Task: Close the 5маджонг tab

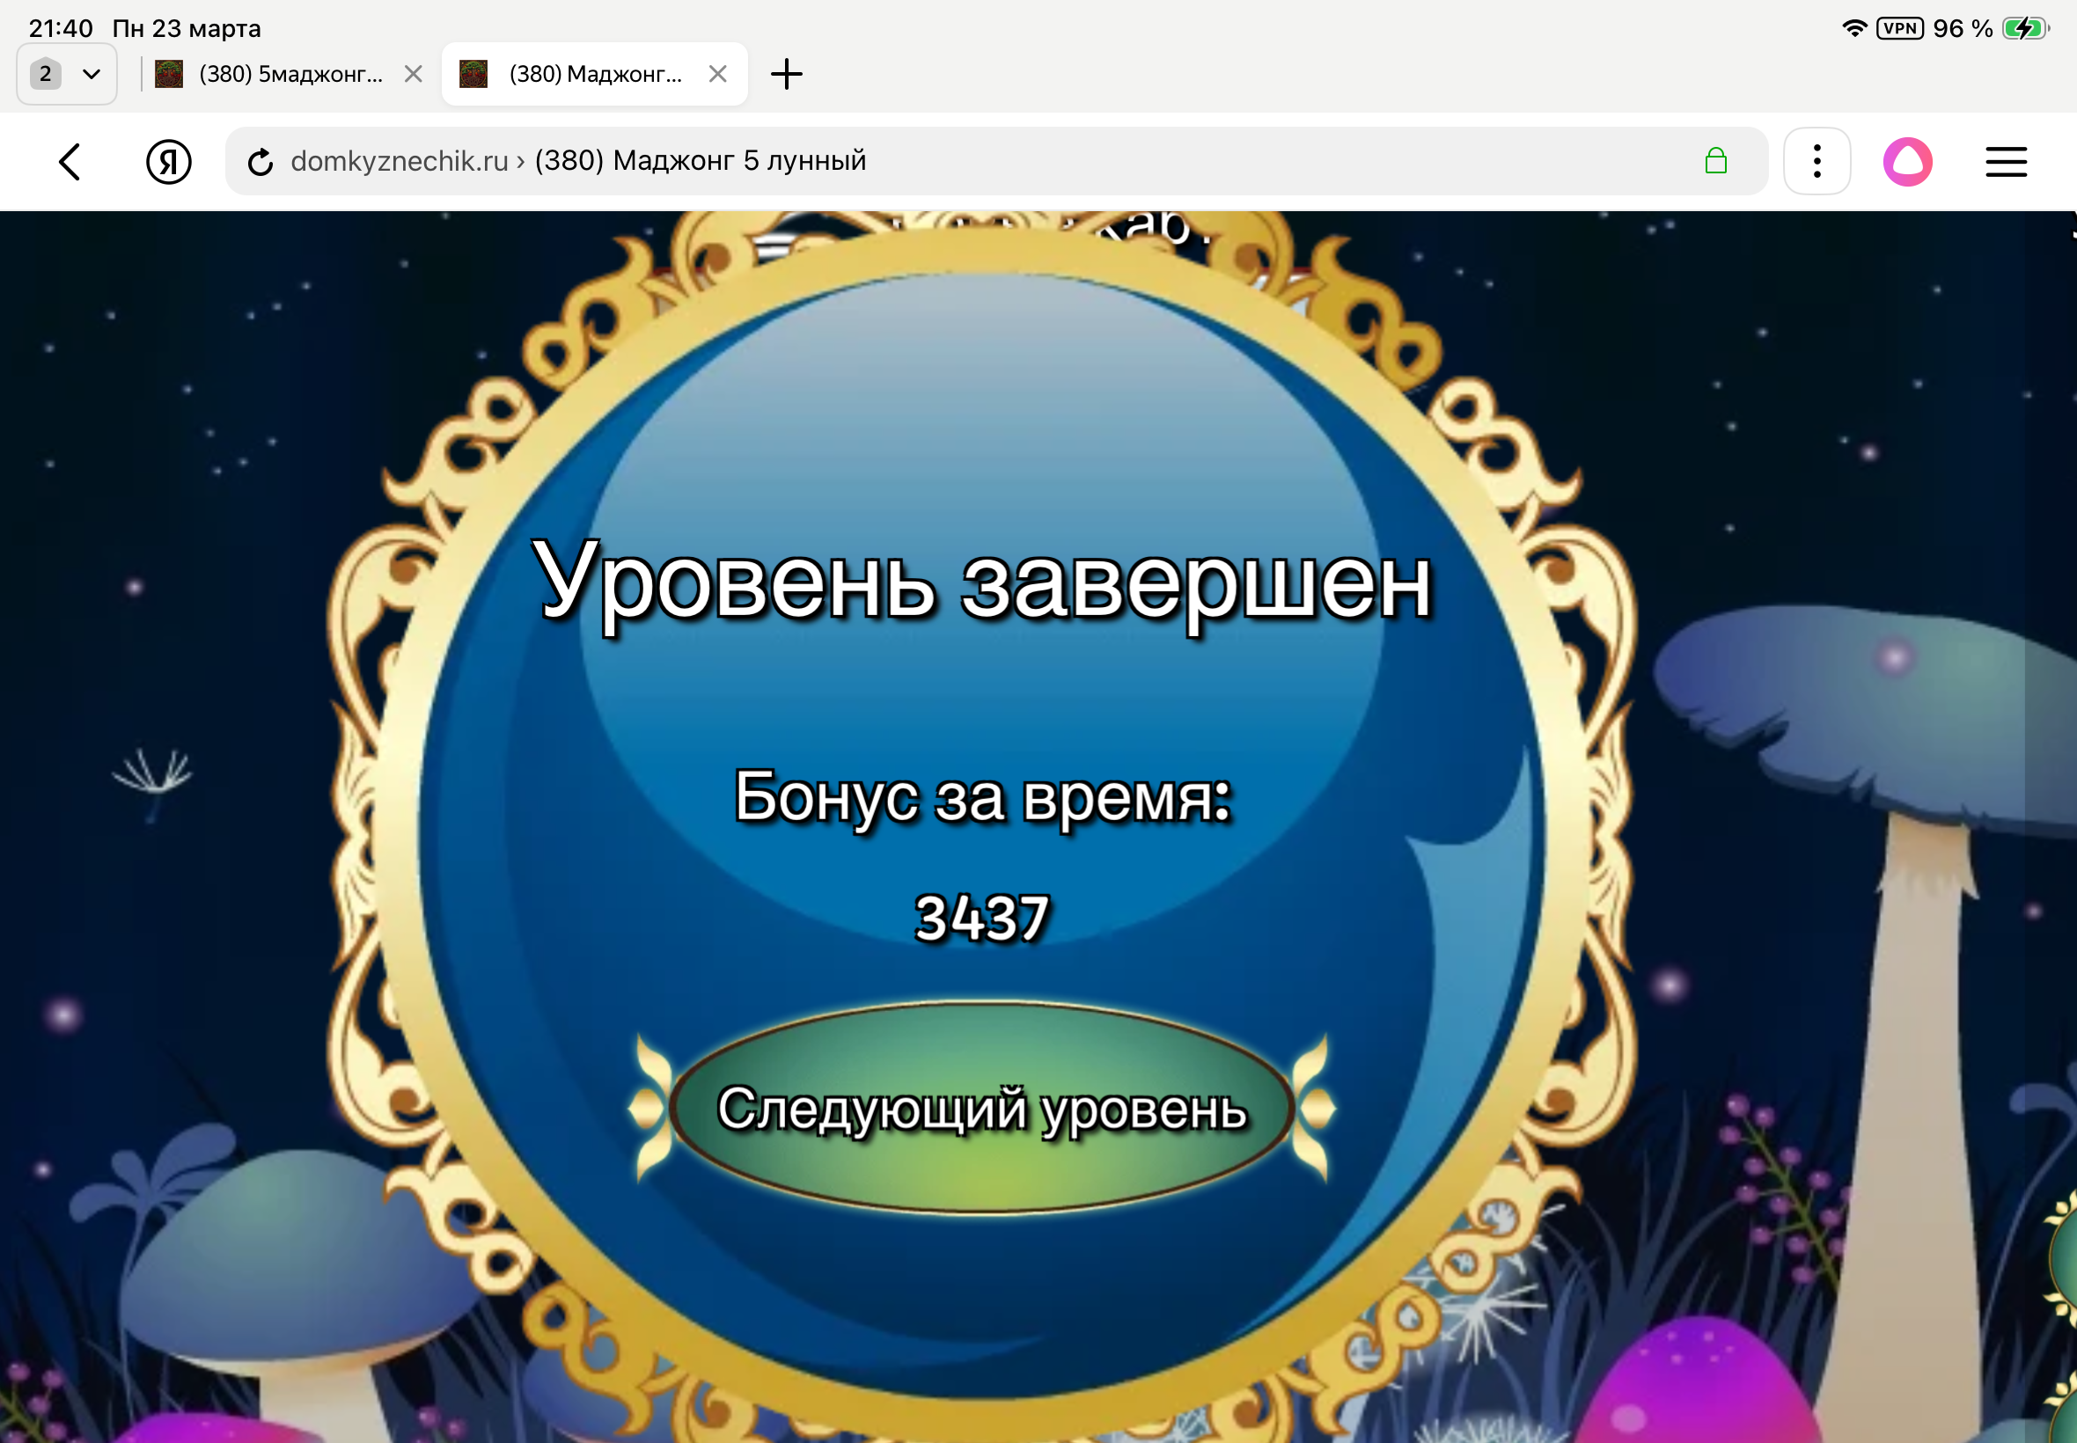Action: [x=414, y=74]
